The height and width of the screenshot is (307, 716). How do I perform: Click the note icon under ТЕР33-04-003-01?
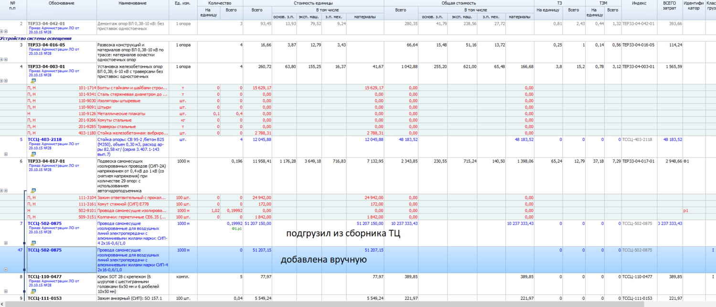[33, 81]
